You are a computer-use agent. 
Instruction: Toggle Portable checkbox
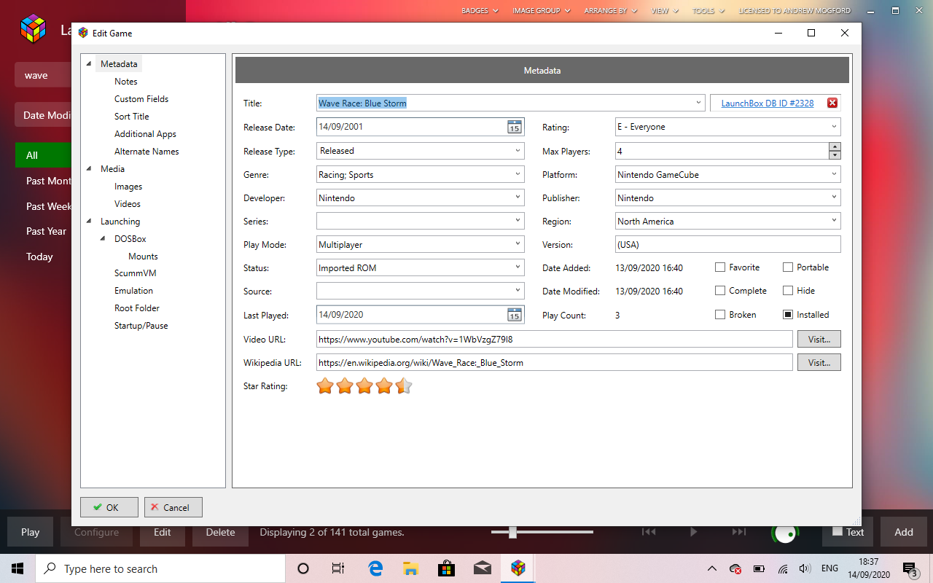788,267
